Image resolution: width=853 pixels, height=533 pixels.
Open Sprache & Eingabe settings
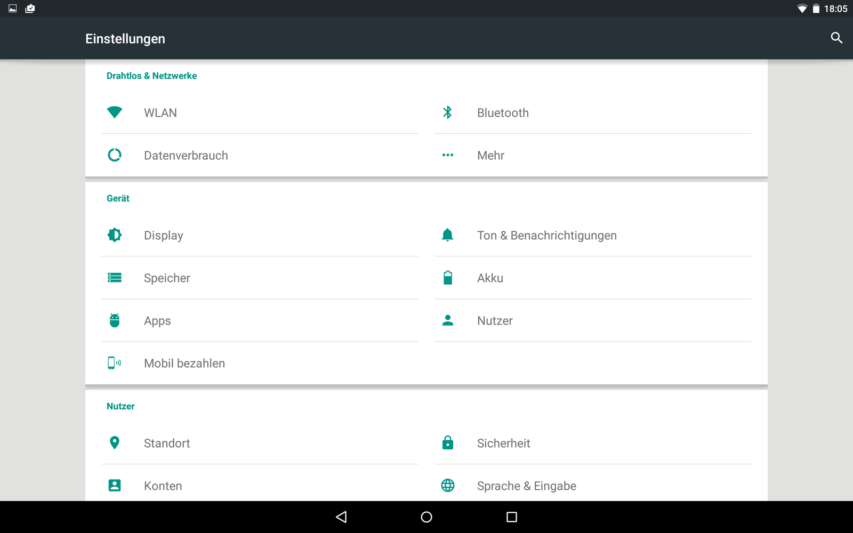coord(526,486)
